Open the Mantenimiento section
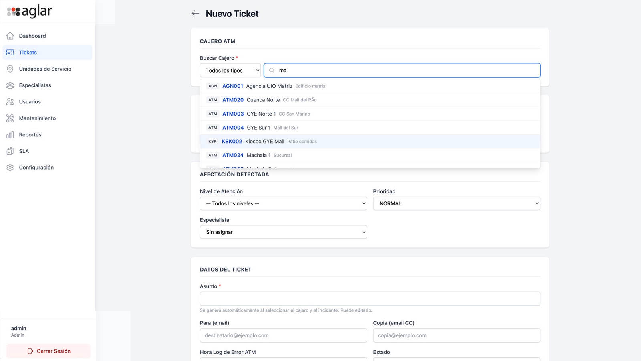641x361 pixels. tap(47, 118)
